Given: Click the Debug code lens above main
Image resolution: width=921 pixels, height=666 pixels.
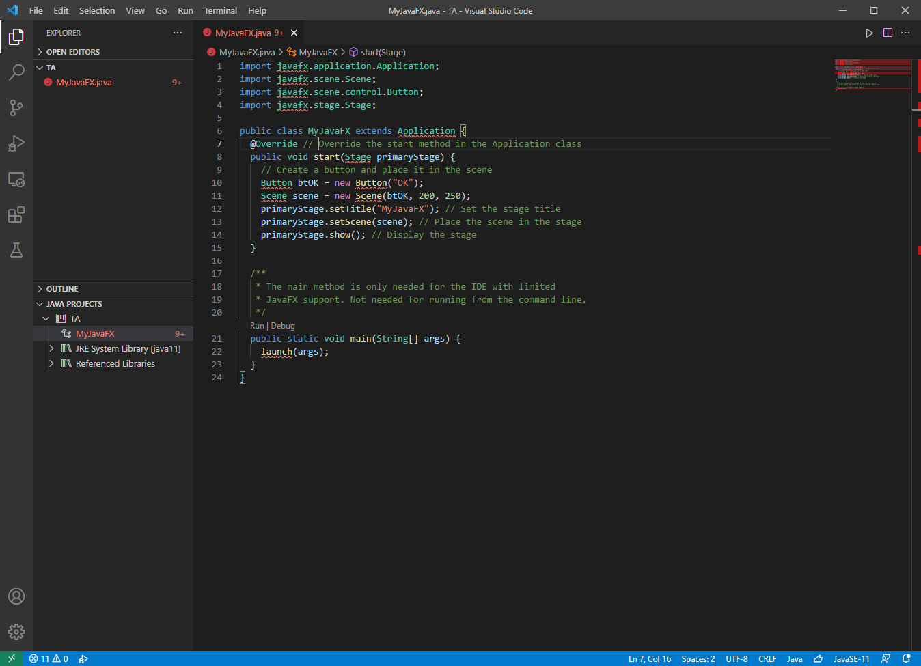Looking at the screenshot, I should [283, 326].
